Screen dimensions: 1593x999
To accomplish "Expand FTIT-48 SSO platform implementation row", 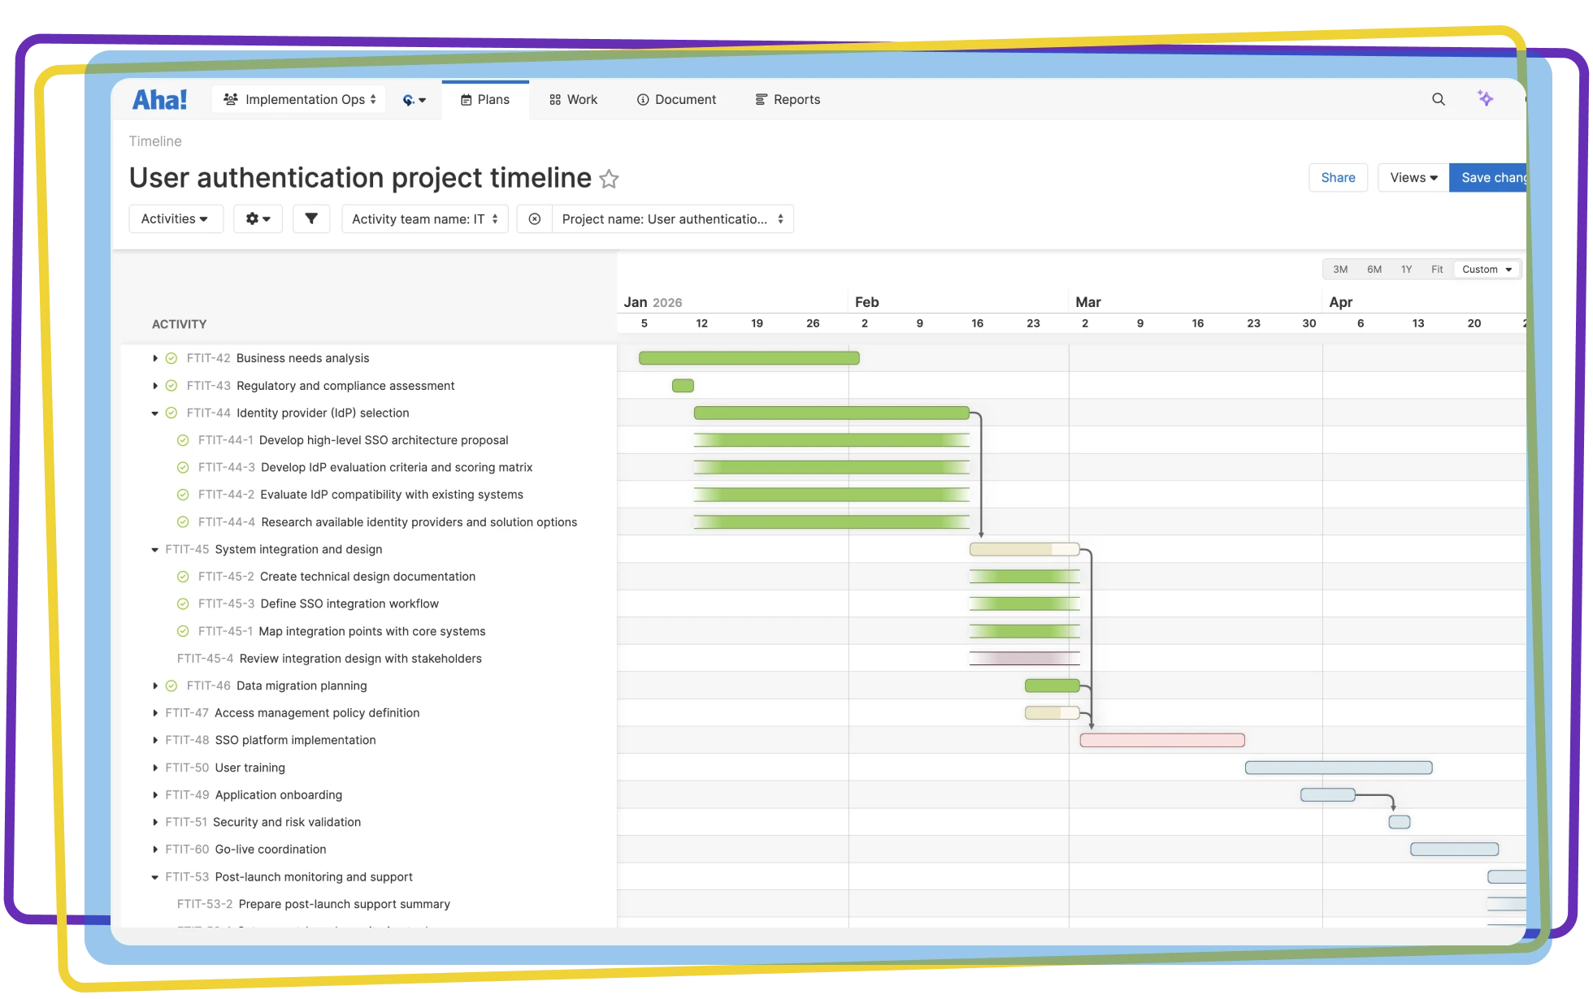I will click(x=154, y=740).
